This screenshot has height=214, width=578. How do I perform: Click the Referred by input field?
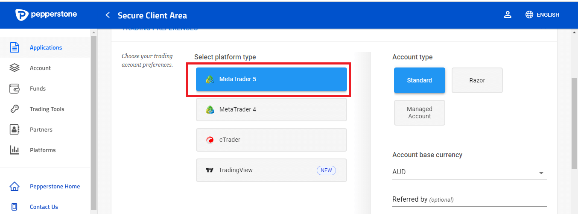(x=470, y=199)
